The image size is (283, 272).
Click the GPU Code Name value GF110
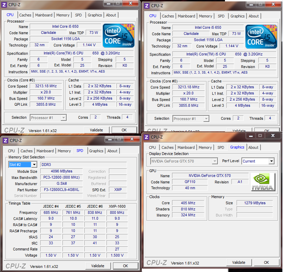(190, 182)
